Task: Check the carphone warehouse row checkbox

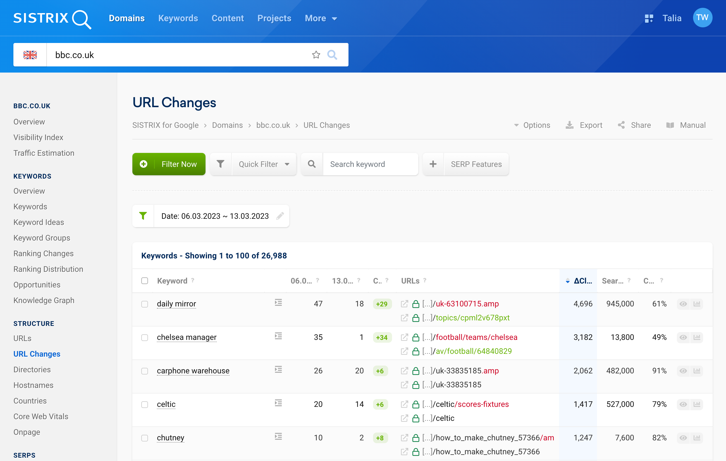Action: (x=145, y=371)
